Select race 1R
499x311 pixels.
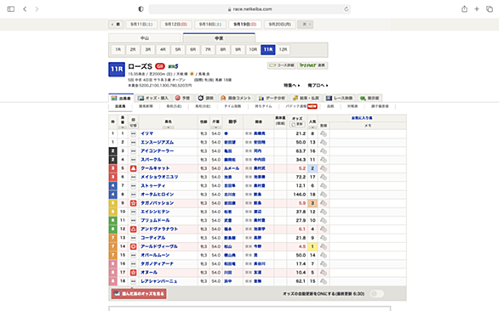118,49
